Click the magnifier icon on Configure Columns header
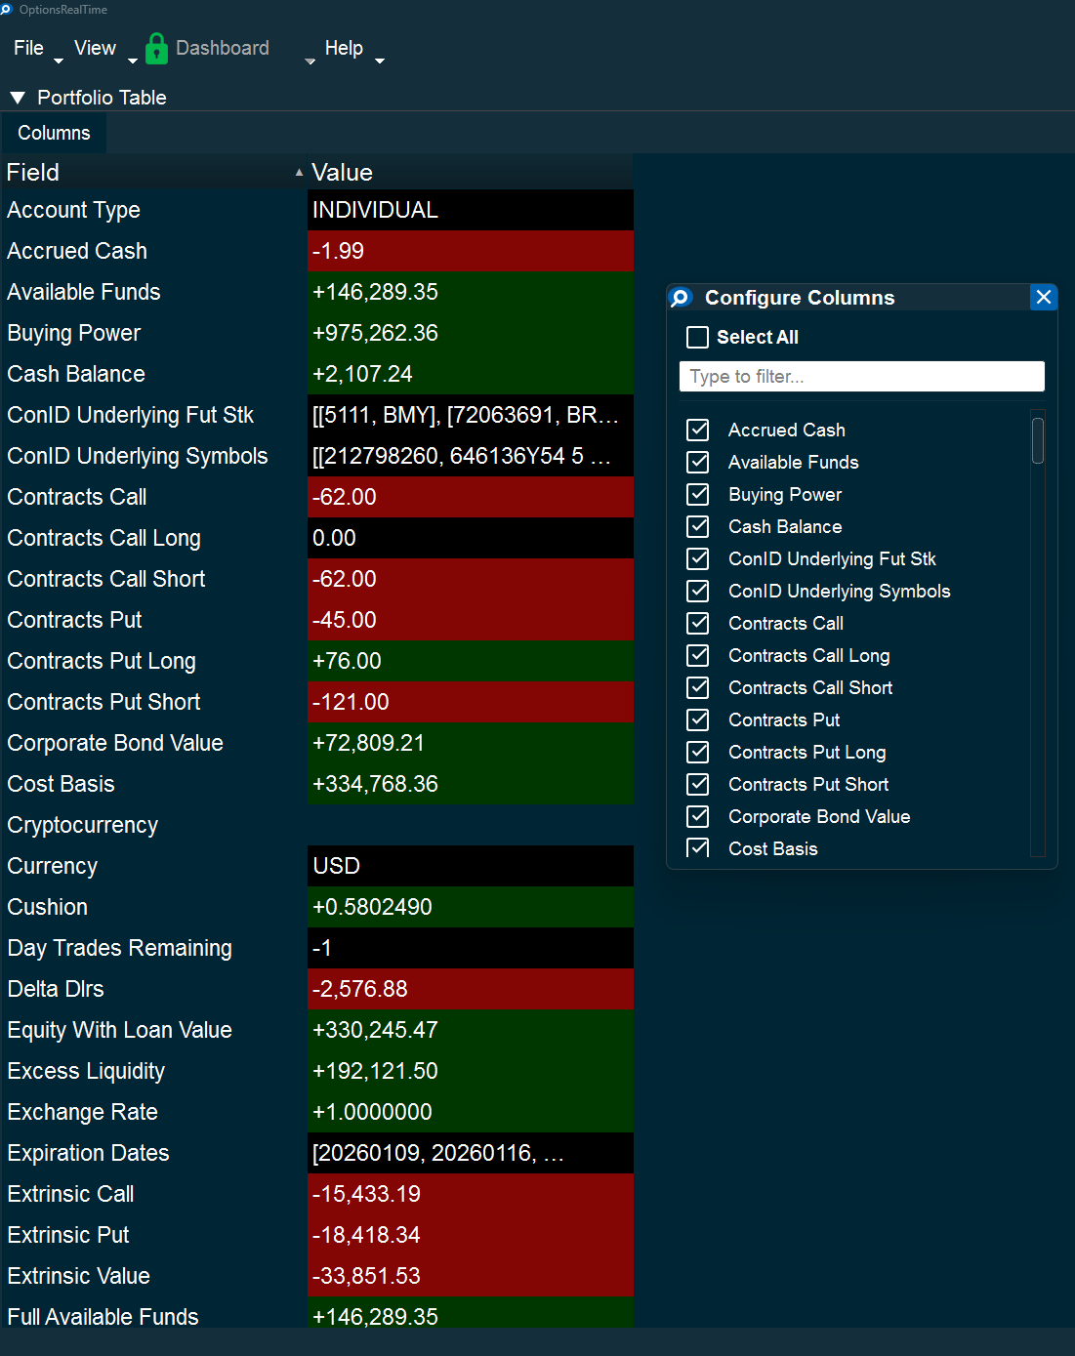Image resolution: width=1075 pixels, height=1356 pixels. [681, 298]
